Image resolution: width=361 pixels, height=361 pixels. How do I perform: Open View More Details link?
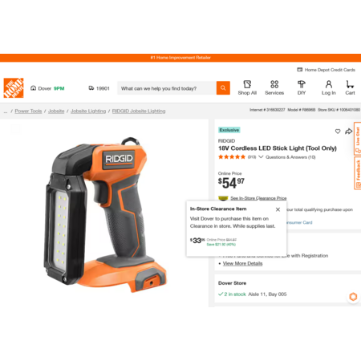click(243, 263)
